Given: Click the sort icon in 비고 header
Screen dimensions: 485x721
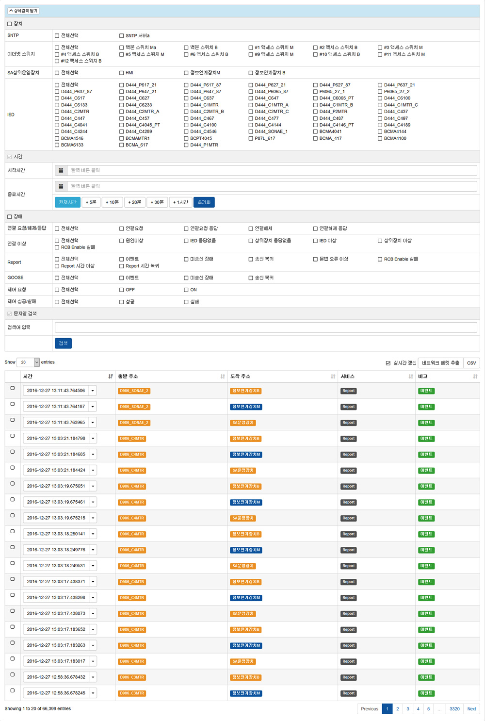Looking at the screenshot, I should click(x=475, y=377).
